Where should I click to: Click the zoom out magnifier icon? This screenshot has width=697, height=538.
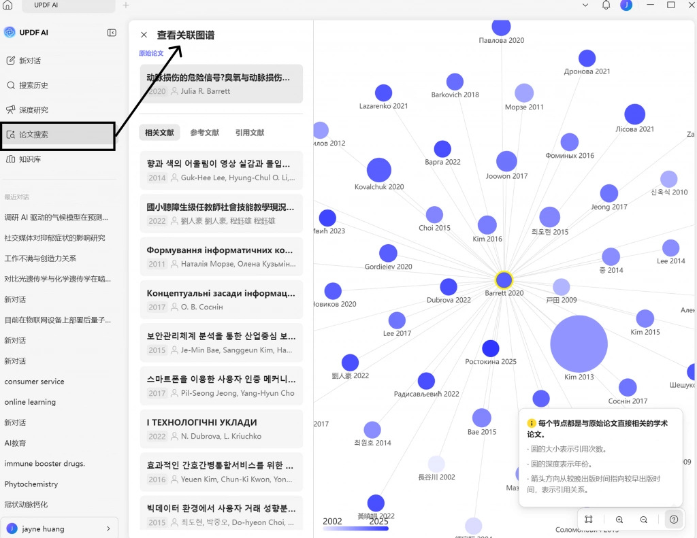[644, 520]
